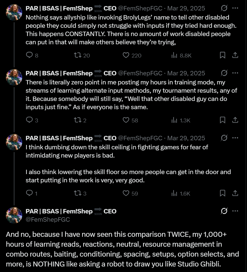Open Mar 29, 2025 timestamp of second tweet
This screenshot has width=247, height=272.
186,73
